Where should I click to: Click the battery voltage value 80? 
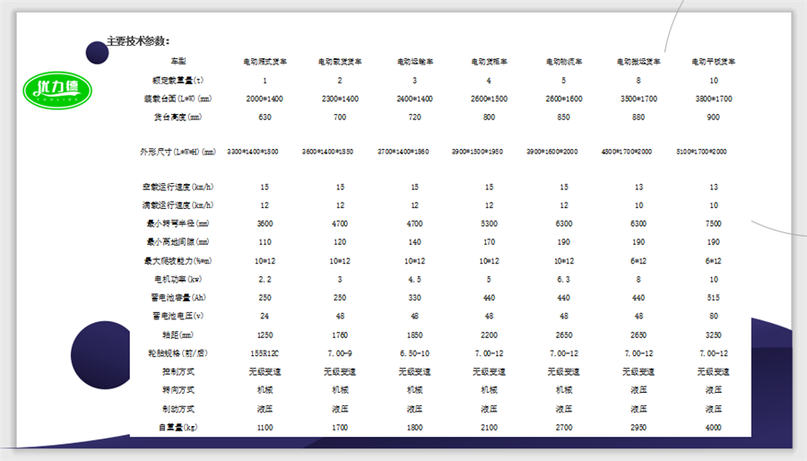pos(713,316)
